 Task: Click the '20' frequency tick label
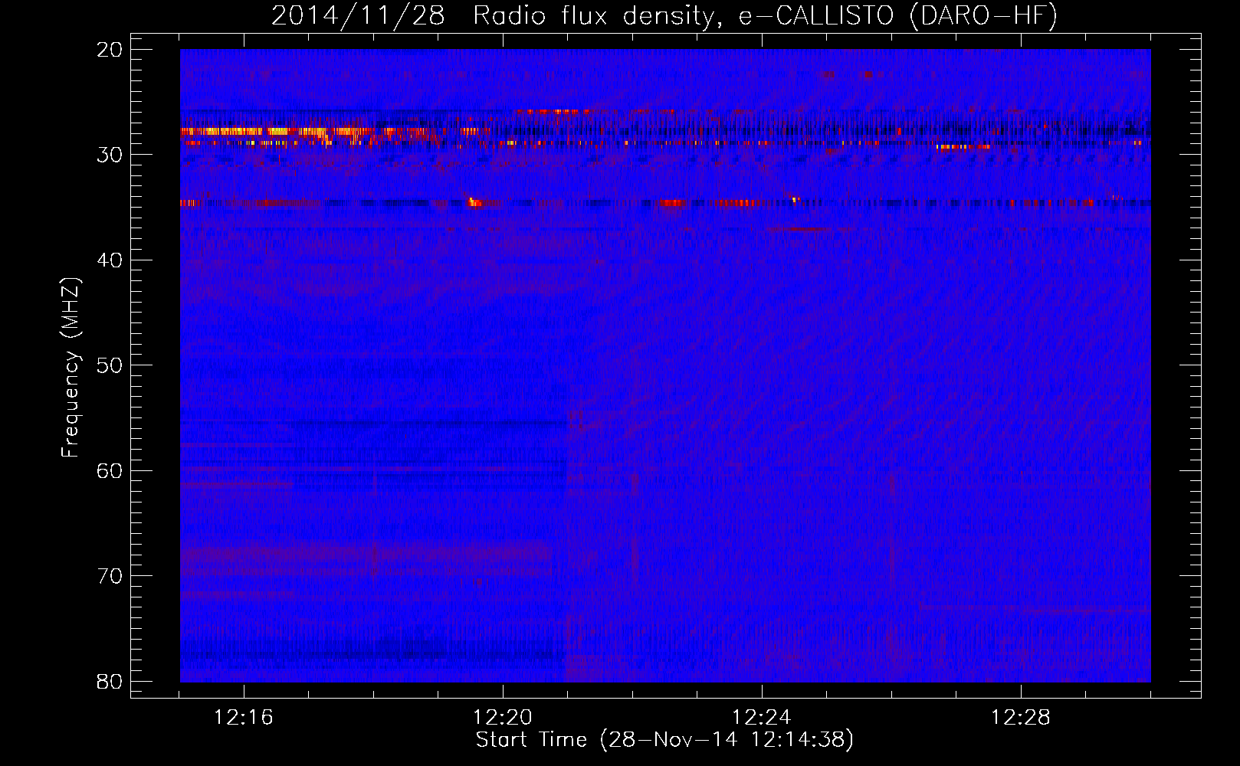110,50
